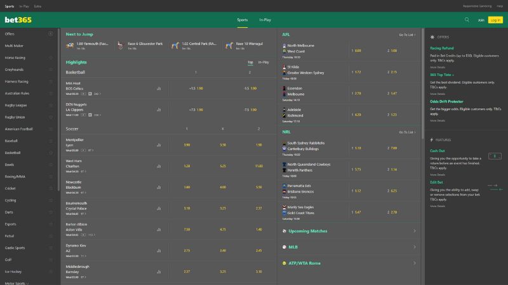This screenshot has height=285, width=508.
Task: Click horse icon for 1.00 Yarmouth race
Action: click(70, 46)
